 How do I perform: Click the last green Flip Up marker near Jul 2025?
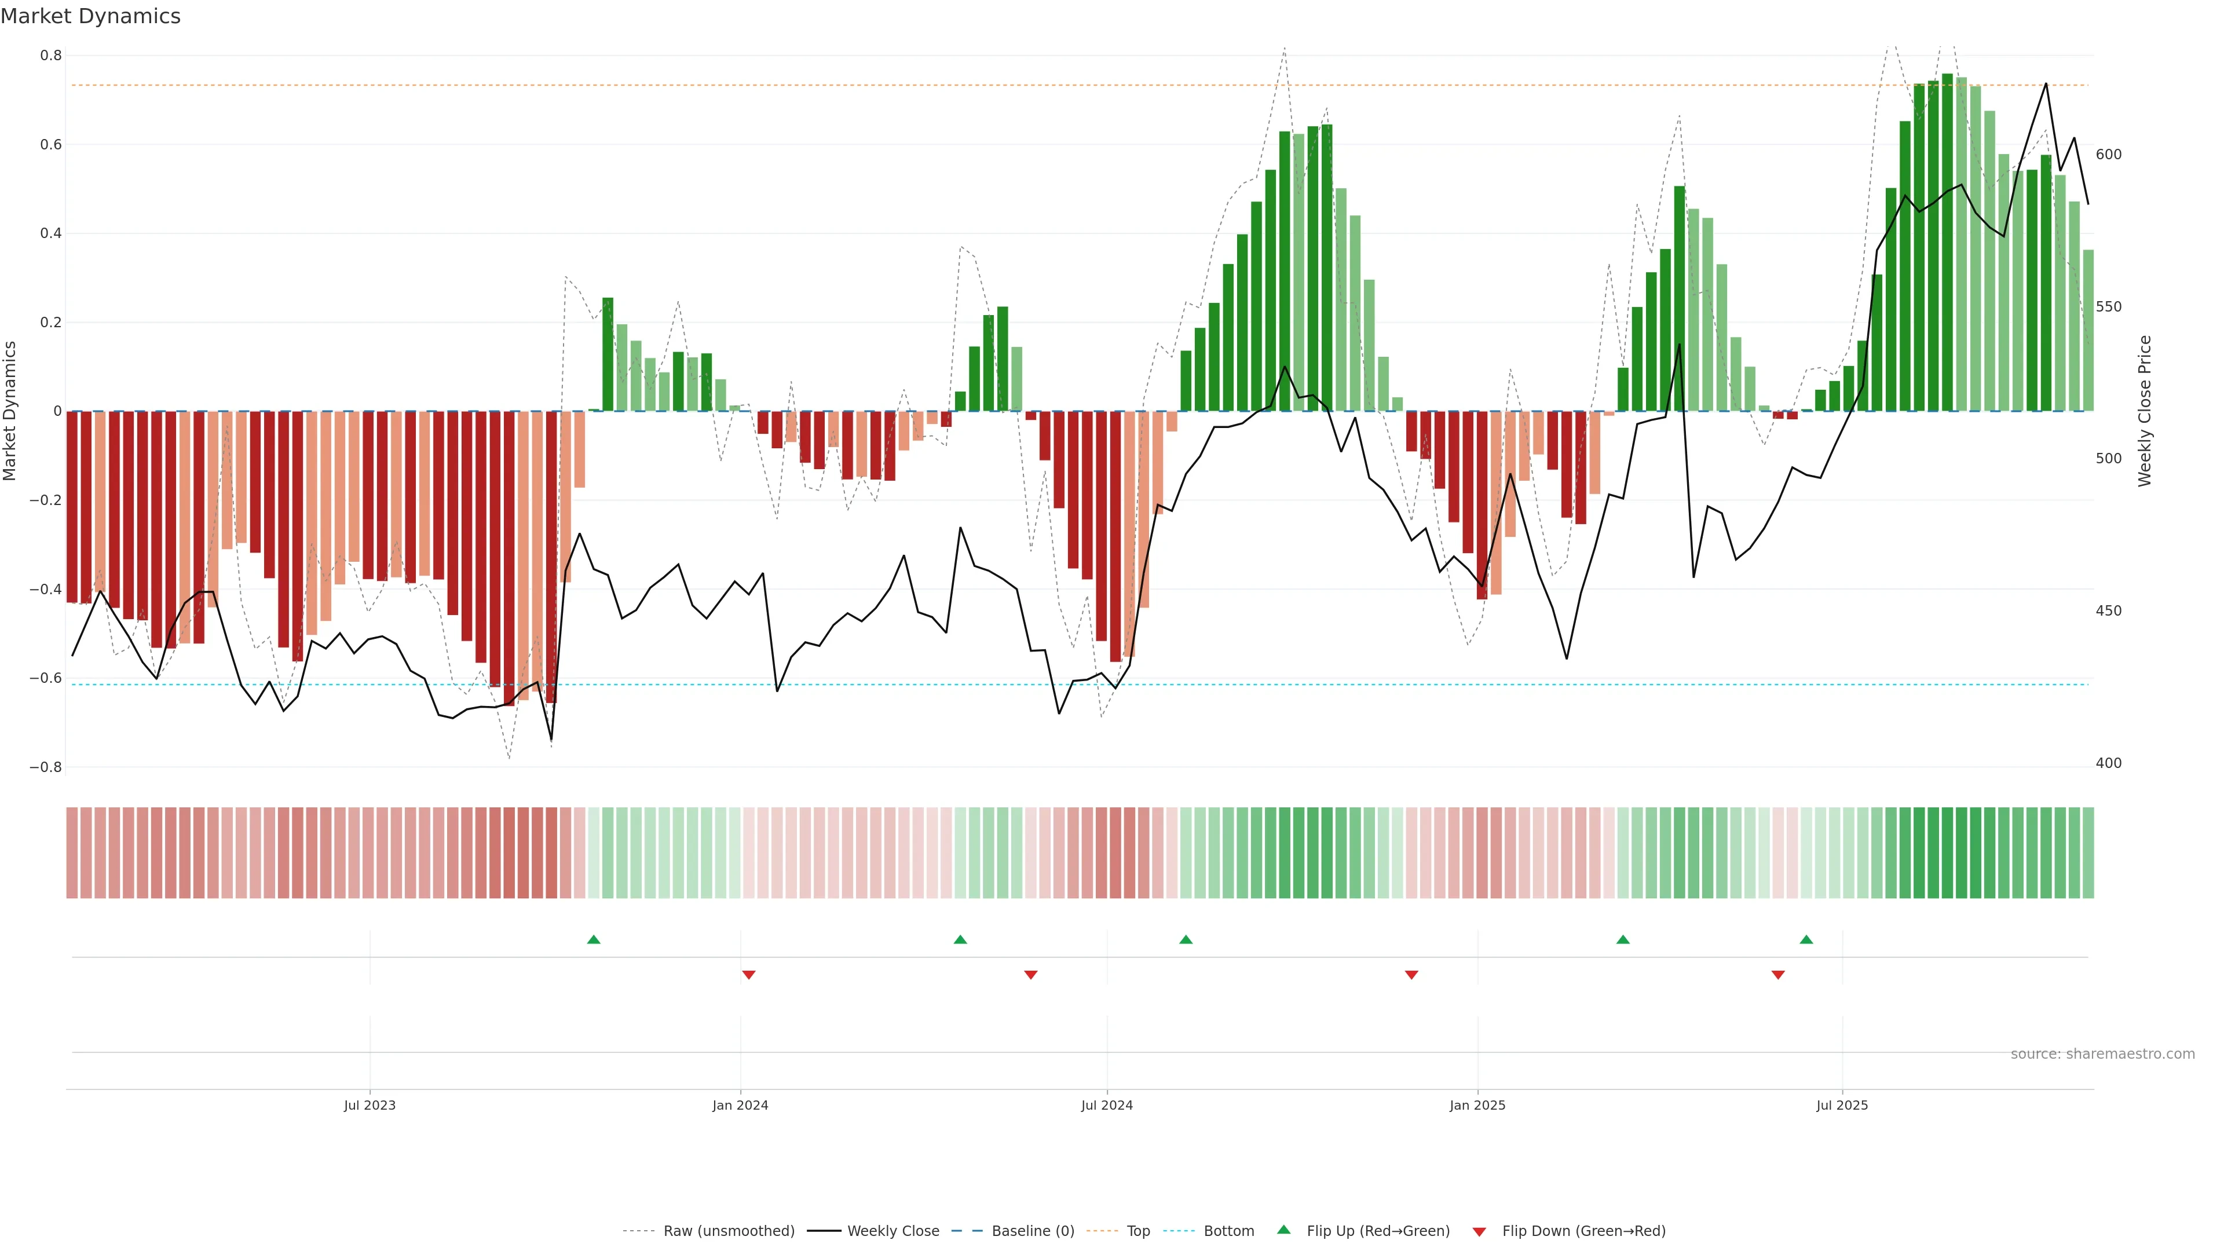[1806, 939]
